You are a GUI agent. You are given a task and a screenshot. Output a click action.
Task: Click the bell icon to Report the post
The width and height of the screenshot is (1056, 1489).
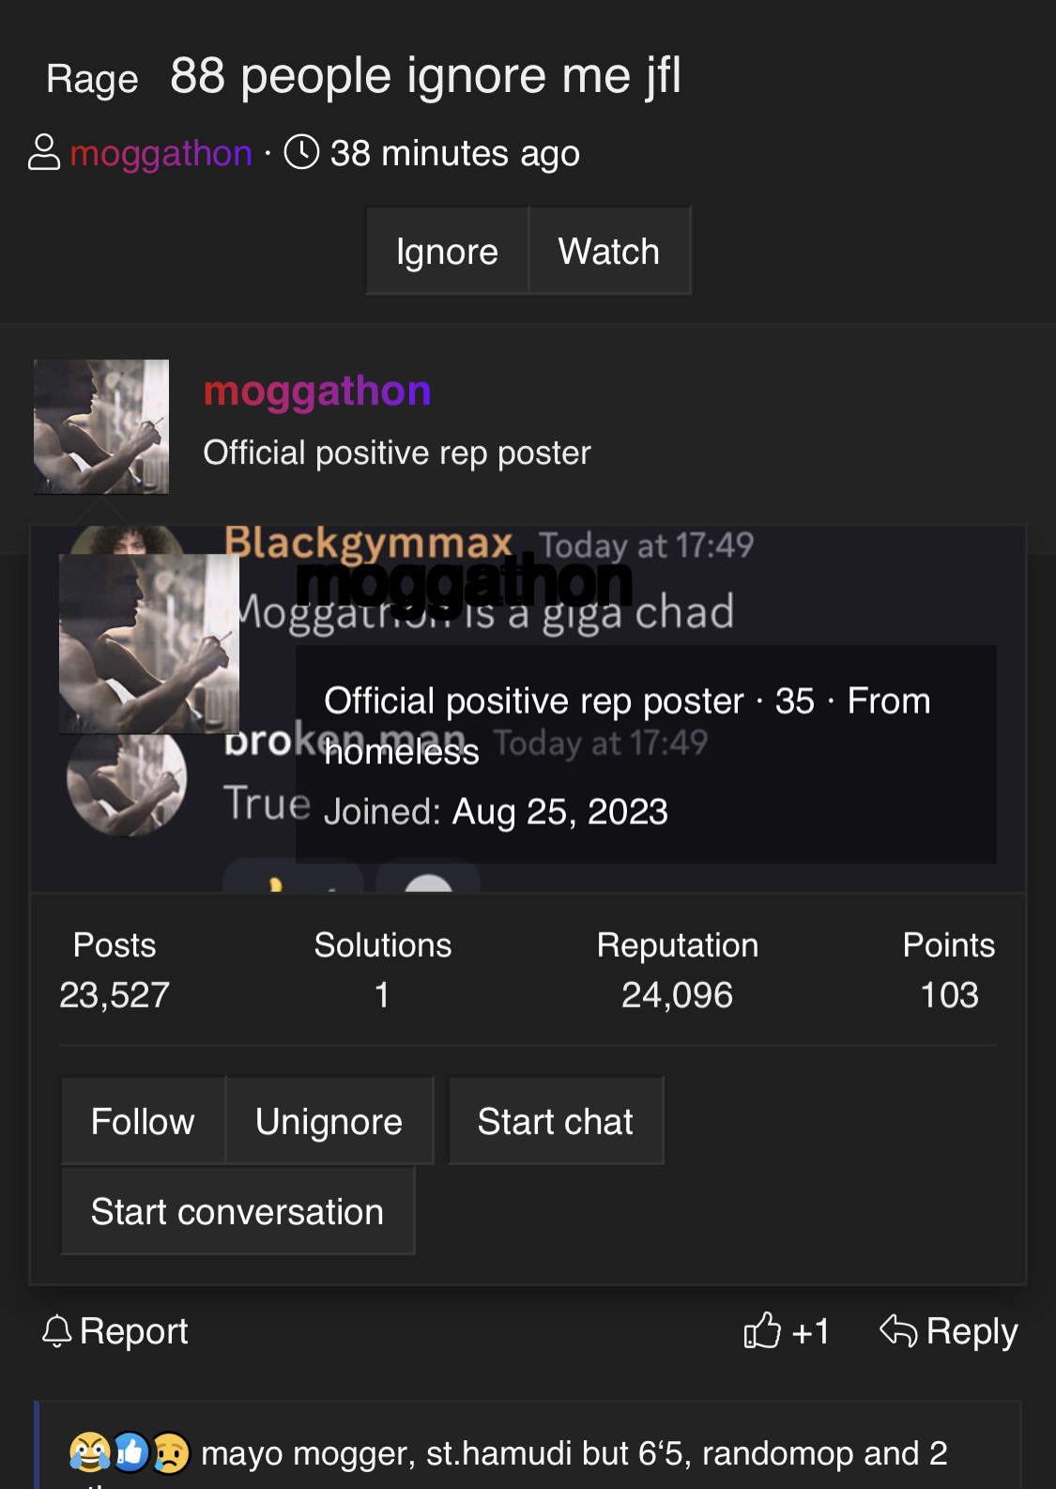click(57, 1330)
